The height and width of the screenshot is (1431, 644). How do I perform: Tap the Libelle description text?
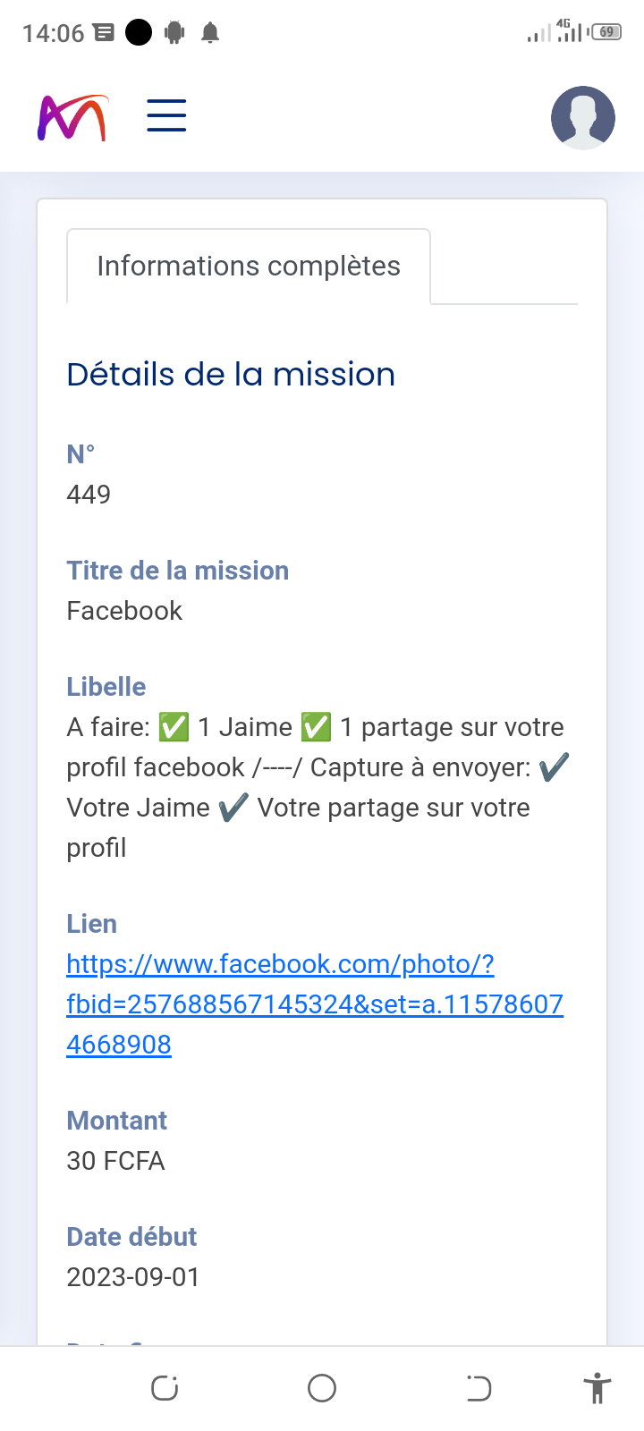click(315, 787)
